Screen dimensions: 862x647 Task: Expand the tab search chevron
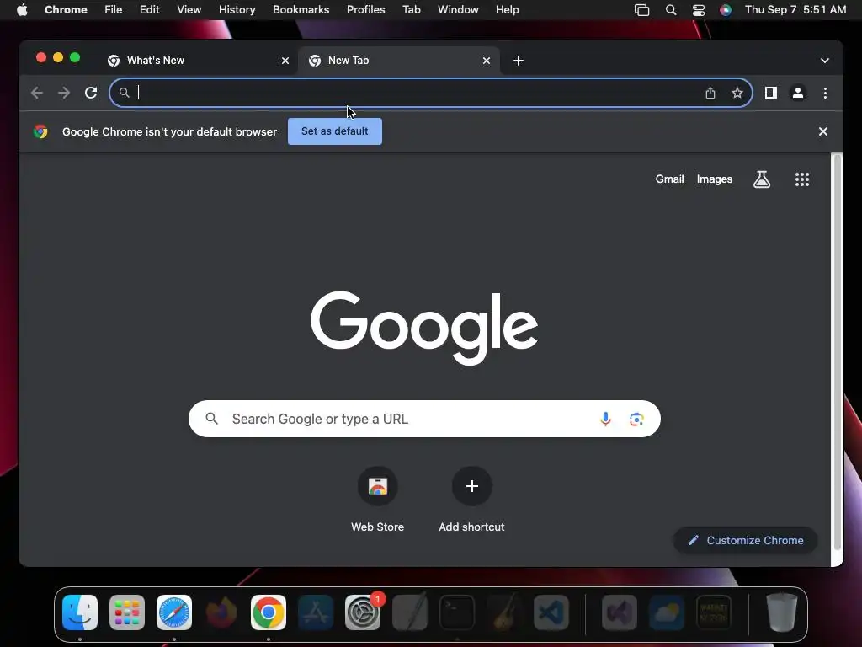coord(825,61)
